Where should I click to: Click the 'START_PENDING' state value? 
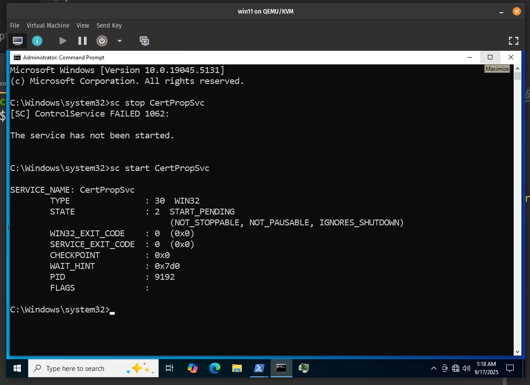[202, 212]
